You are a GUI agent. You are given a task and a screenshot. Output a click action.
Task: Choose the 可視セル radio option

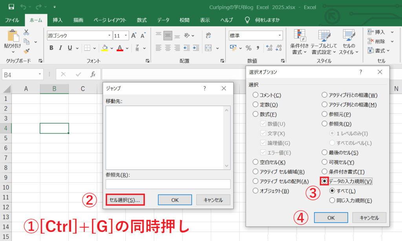point(324,162)
